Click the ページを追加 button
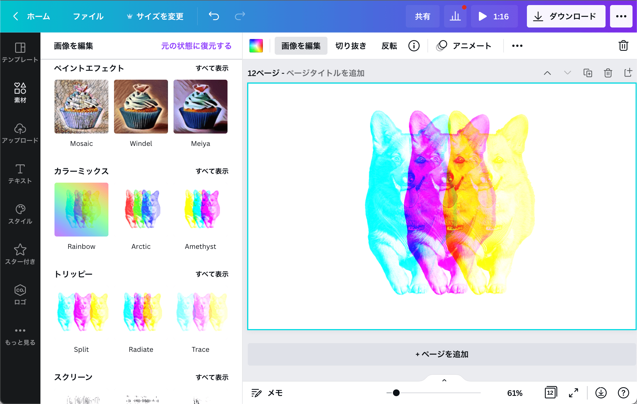This screenshot has width=637, height=404. [x=442, y=354]
